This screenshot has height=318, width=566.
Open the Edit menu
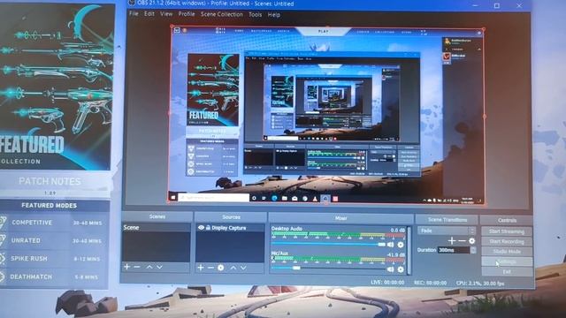pyautogui.click(x=149, y=14)
